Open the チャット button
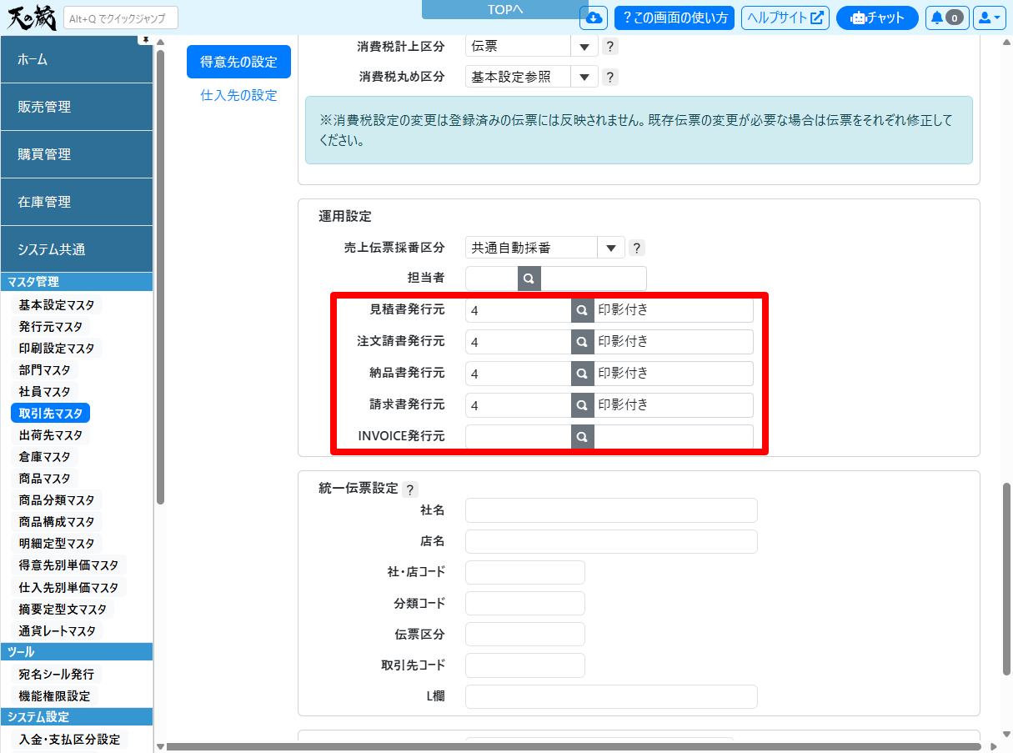The width and height of the screenshot is (1013, 753). click(876, 18)
